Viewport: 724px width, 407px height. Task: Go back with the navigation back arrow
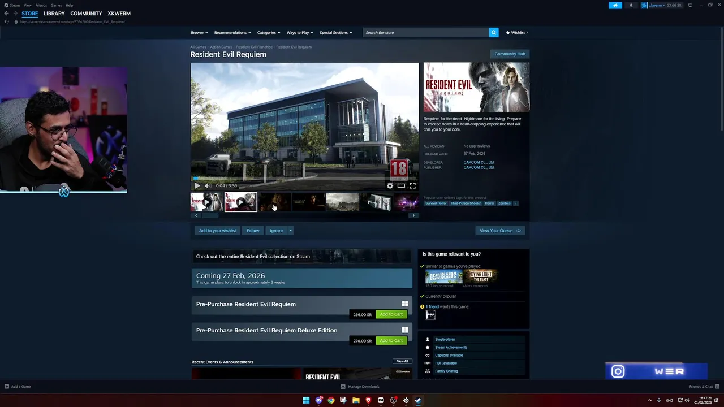point(6,14)
